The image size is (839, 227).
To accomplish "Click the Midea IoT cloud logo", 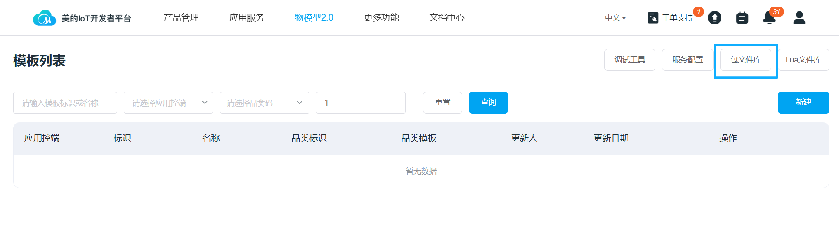I will (x=45, y=18).
